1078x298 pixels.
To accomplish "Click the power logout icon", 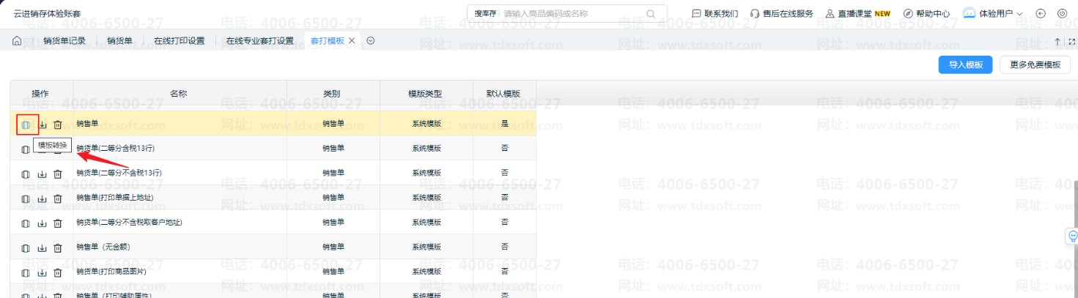I will [x=1062, y=13].
